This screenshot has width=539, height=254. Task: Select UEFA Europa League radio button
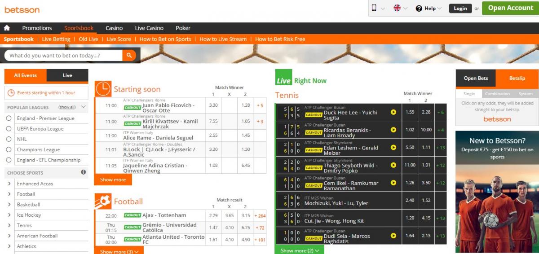[9, 129]
